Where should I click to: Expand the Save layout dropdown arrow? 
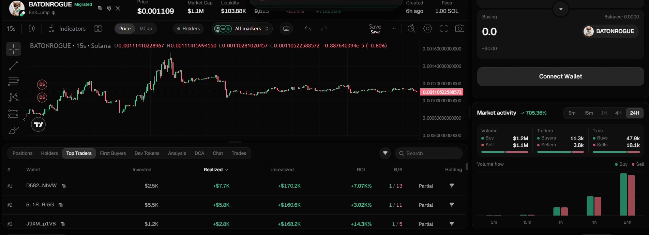pos(394,29)
